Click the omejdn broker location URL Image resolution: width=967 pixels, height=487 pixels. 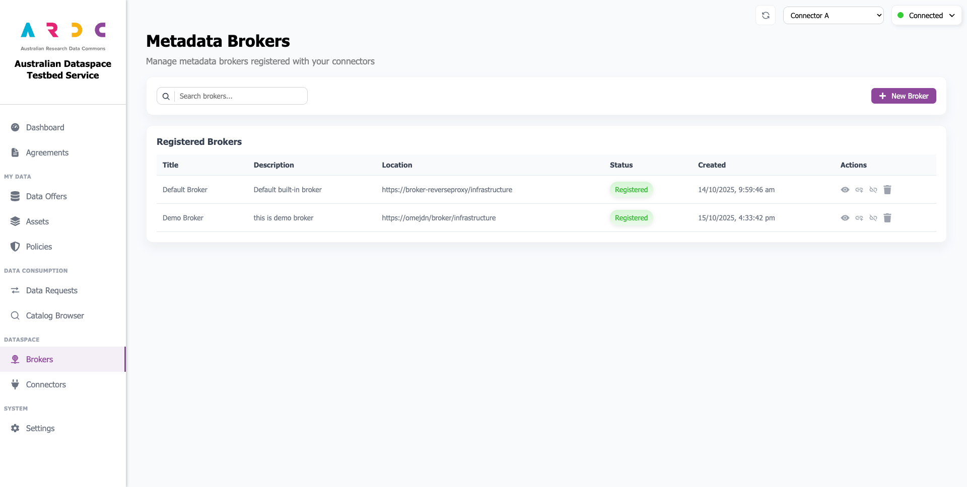(x=439, y=218)
